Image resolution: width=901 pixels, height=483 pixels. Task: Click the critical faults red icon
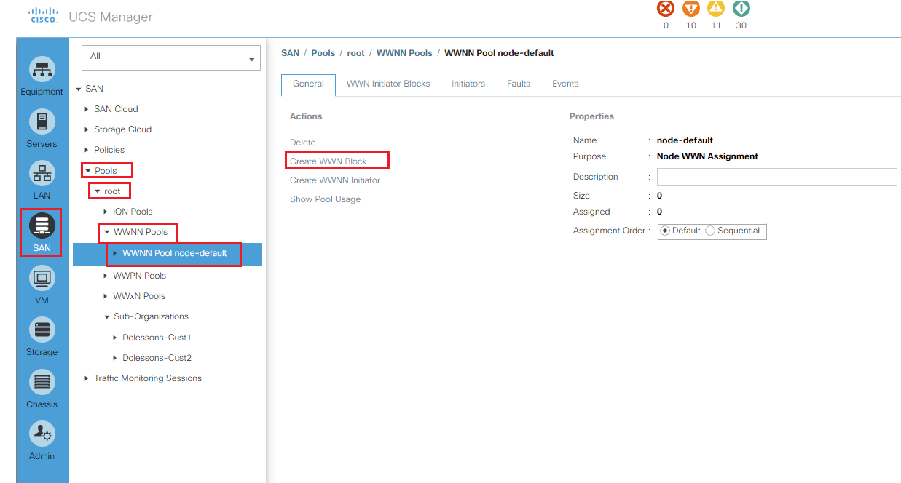tap(666, 9)
